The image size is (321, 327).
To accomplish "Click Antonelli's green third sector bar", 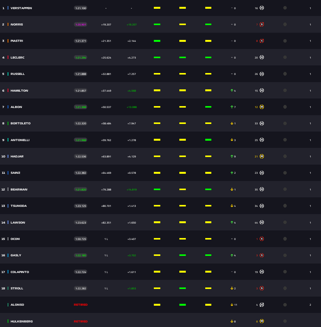I will coord(208,140).
